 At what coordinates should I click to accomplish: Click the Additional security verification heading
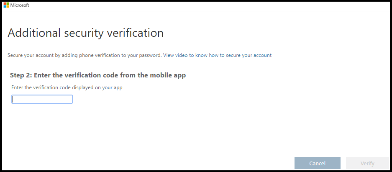pos(85,33)
